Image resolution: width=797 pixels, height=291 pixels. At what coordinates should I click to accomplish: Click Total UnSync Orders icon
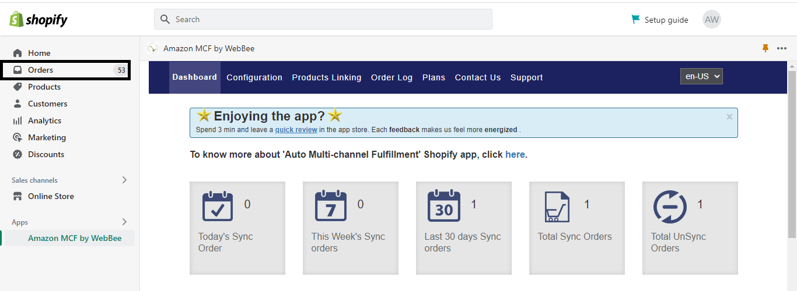click(x=670, y=207)
